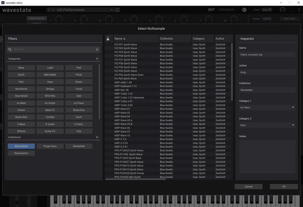Image resolution: width=303 pixels, height=207 pixels.
Task: Sort by the Category column header
Action: (203, 39)
